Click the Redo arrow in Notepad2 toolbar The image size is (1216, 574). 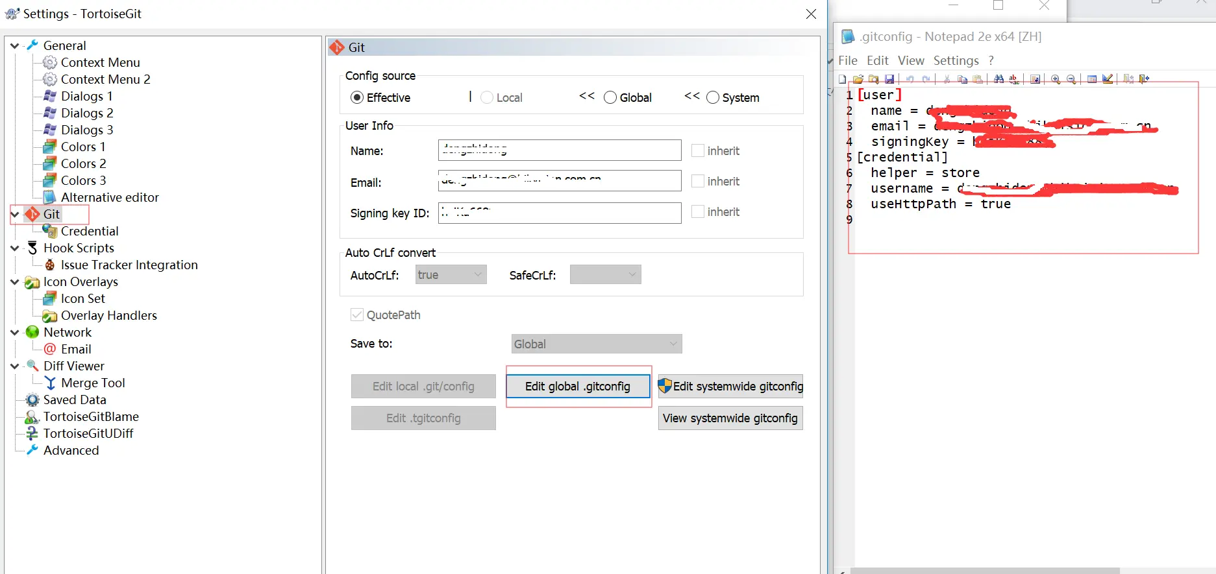(926, 79)
